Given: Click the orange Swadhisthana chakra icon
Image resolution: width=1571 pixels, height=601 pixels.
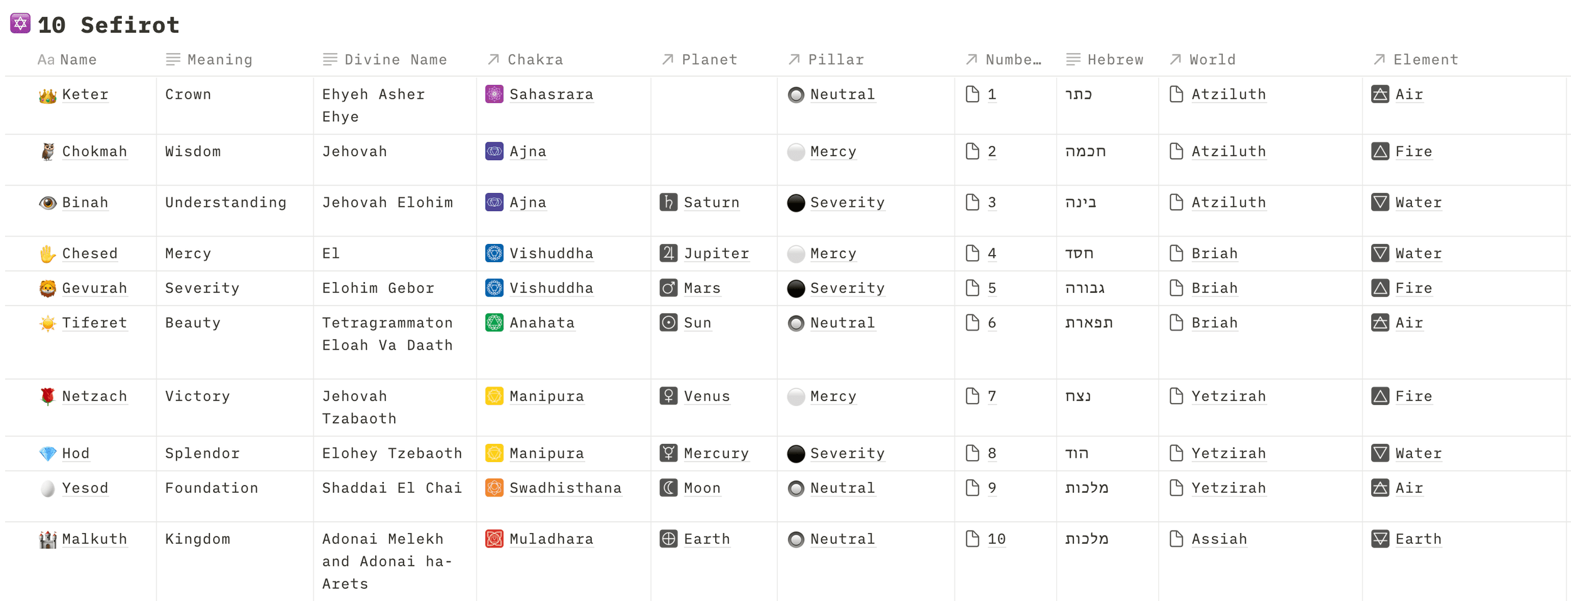Looking at the screenshot, I should coord(494,488).
